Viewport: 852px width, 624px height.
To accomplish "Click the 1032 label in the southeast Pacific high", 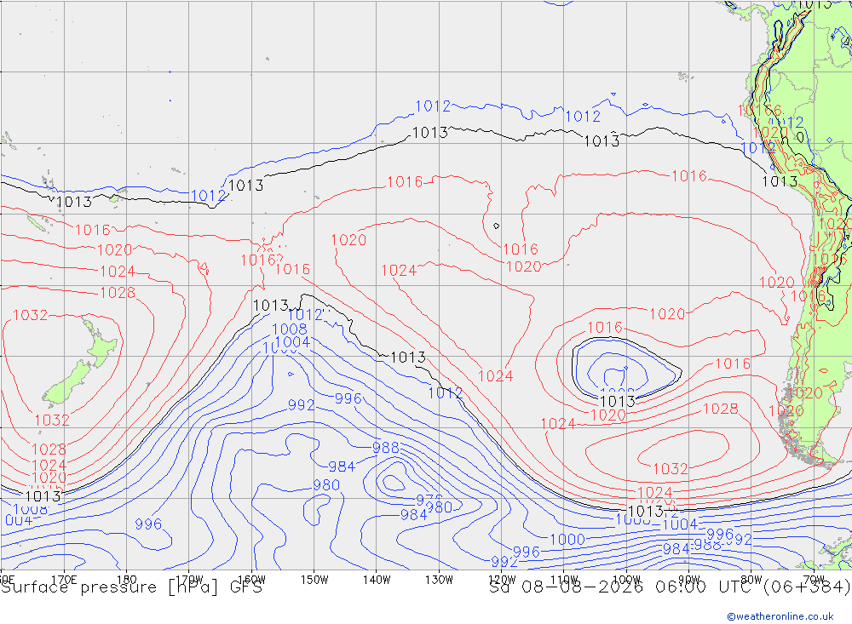I will pyautogui.click(x=670, y=469).
